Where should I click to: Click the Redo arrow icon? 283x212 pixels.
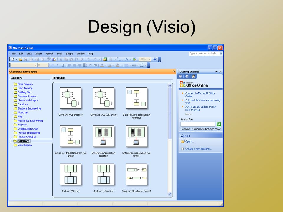(96, 59)
